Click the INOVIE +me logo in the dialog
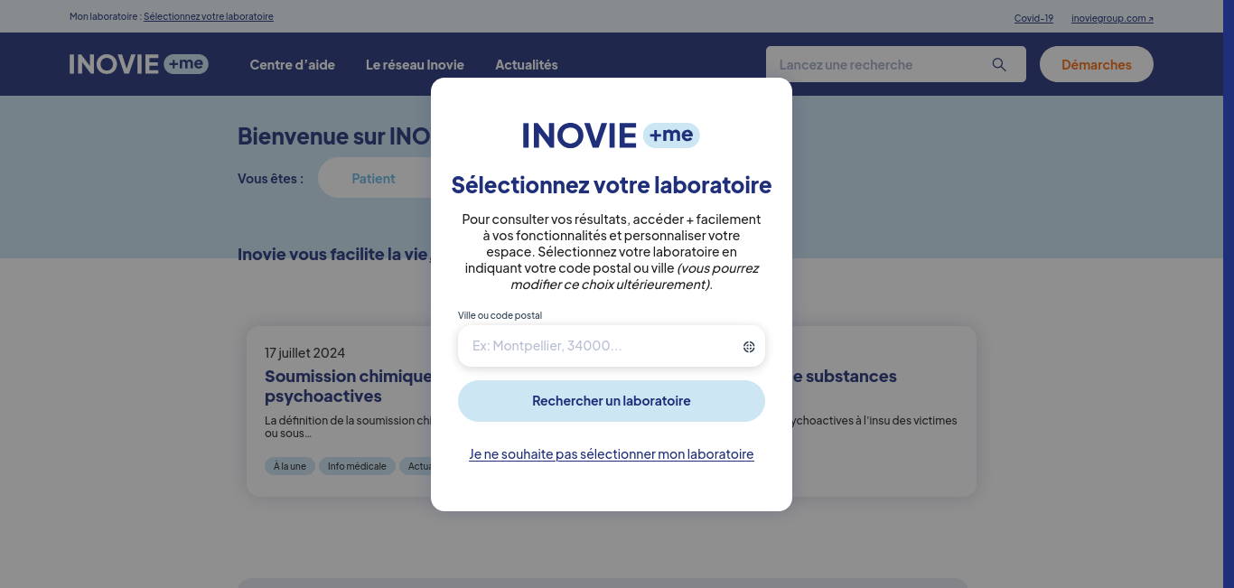The image size is (1234, 588). (611, 135)
